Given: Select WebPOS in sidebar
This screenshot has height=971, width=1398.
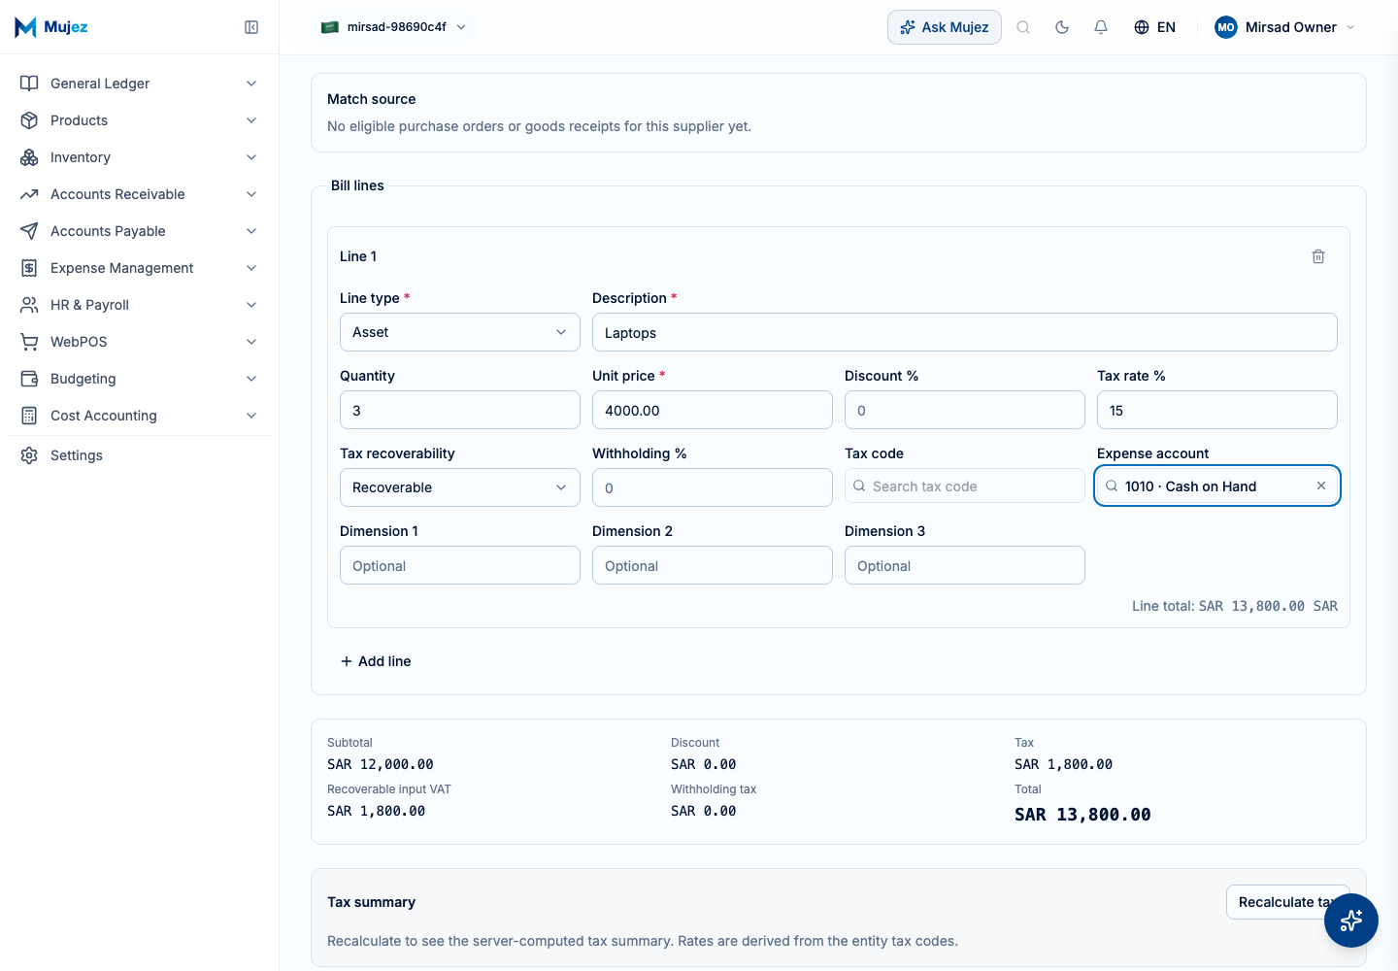Looking at the screenshot, I should (x=139, y=342).
